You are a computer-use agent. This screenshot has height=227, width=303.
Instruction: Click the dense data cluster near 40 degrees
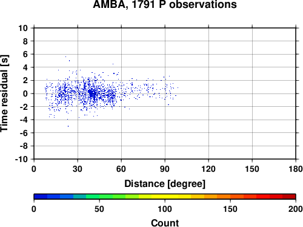coord(92,93)
